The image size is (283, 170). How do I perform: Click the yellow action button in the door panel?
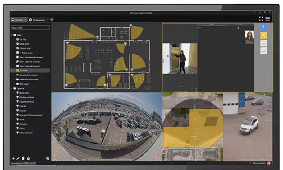click(x=263, y=35)
